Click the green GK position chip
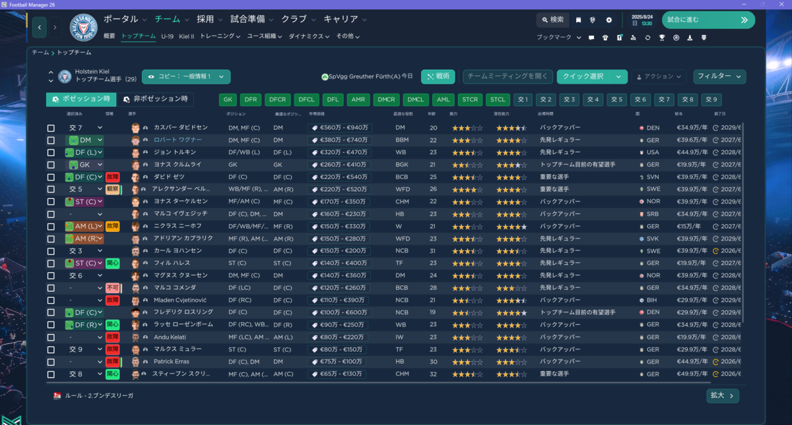The image size is (792, 425). 227,99
